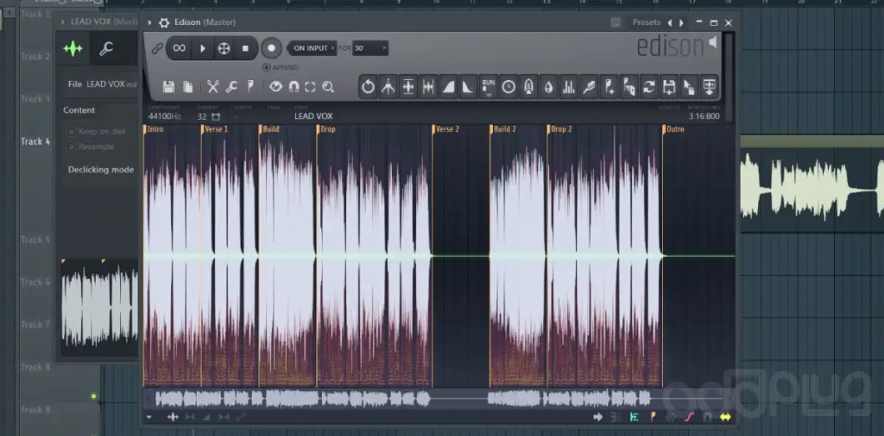Select the wrench settings tab in LEAD VOX
Screen dimensions: 884x436
pos(105,49)
